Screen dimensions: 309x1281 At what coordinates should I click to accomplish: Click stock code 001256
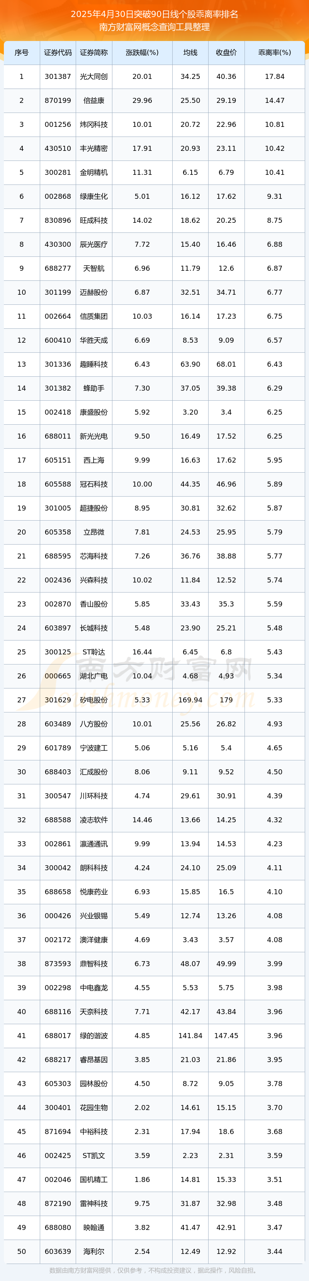click(x=58, y=124)
